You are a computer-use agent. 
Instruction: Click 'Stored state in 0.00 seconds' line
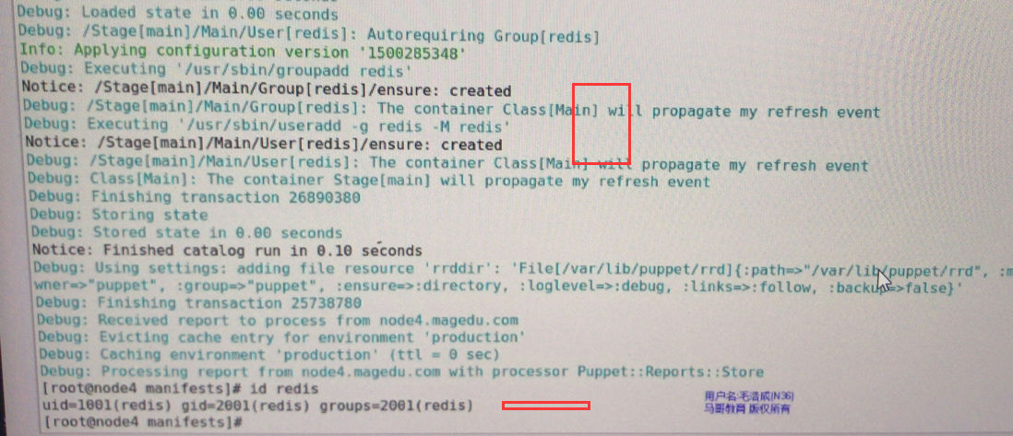[187, 232]
